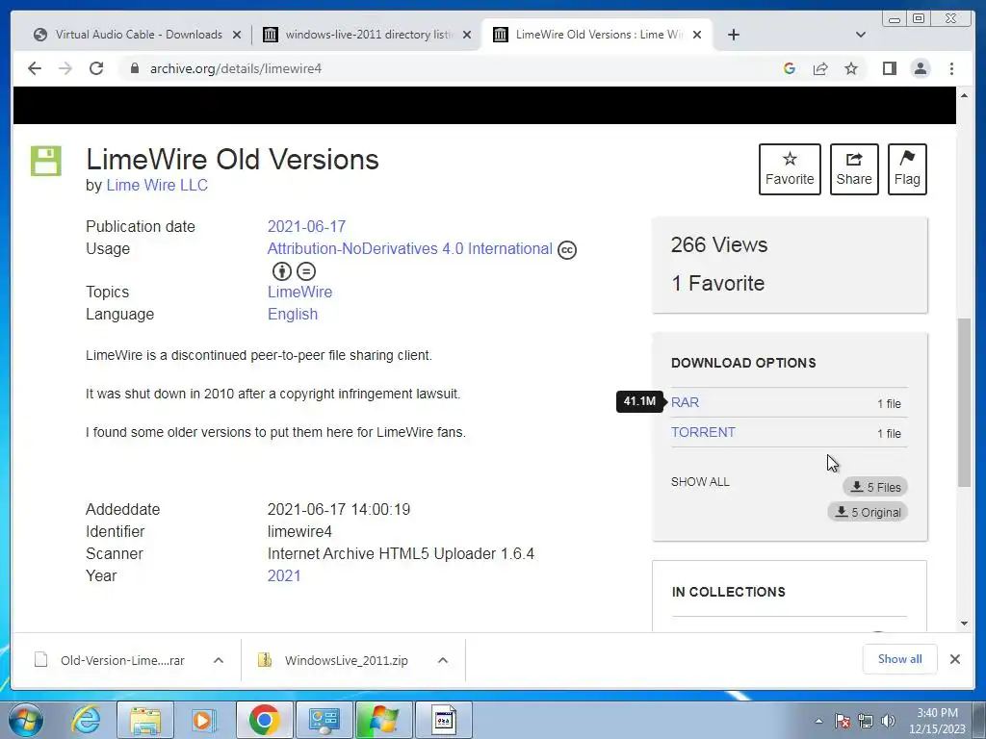Download the RAR file option

click(685, 402)
